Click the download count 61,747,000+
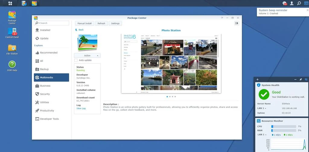 tap(83, 101)
